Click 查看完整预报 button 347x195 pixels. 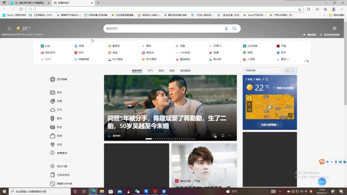click(x=270, y=125)
